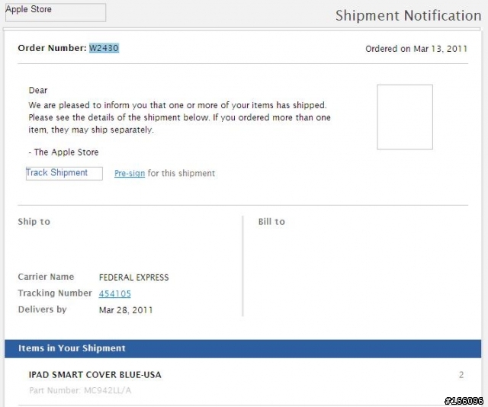Click the item quantity 2

pos(461,375)
